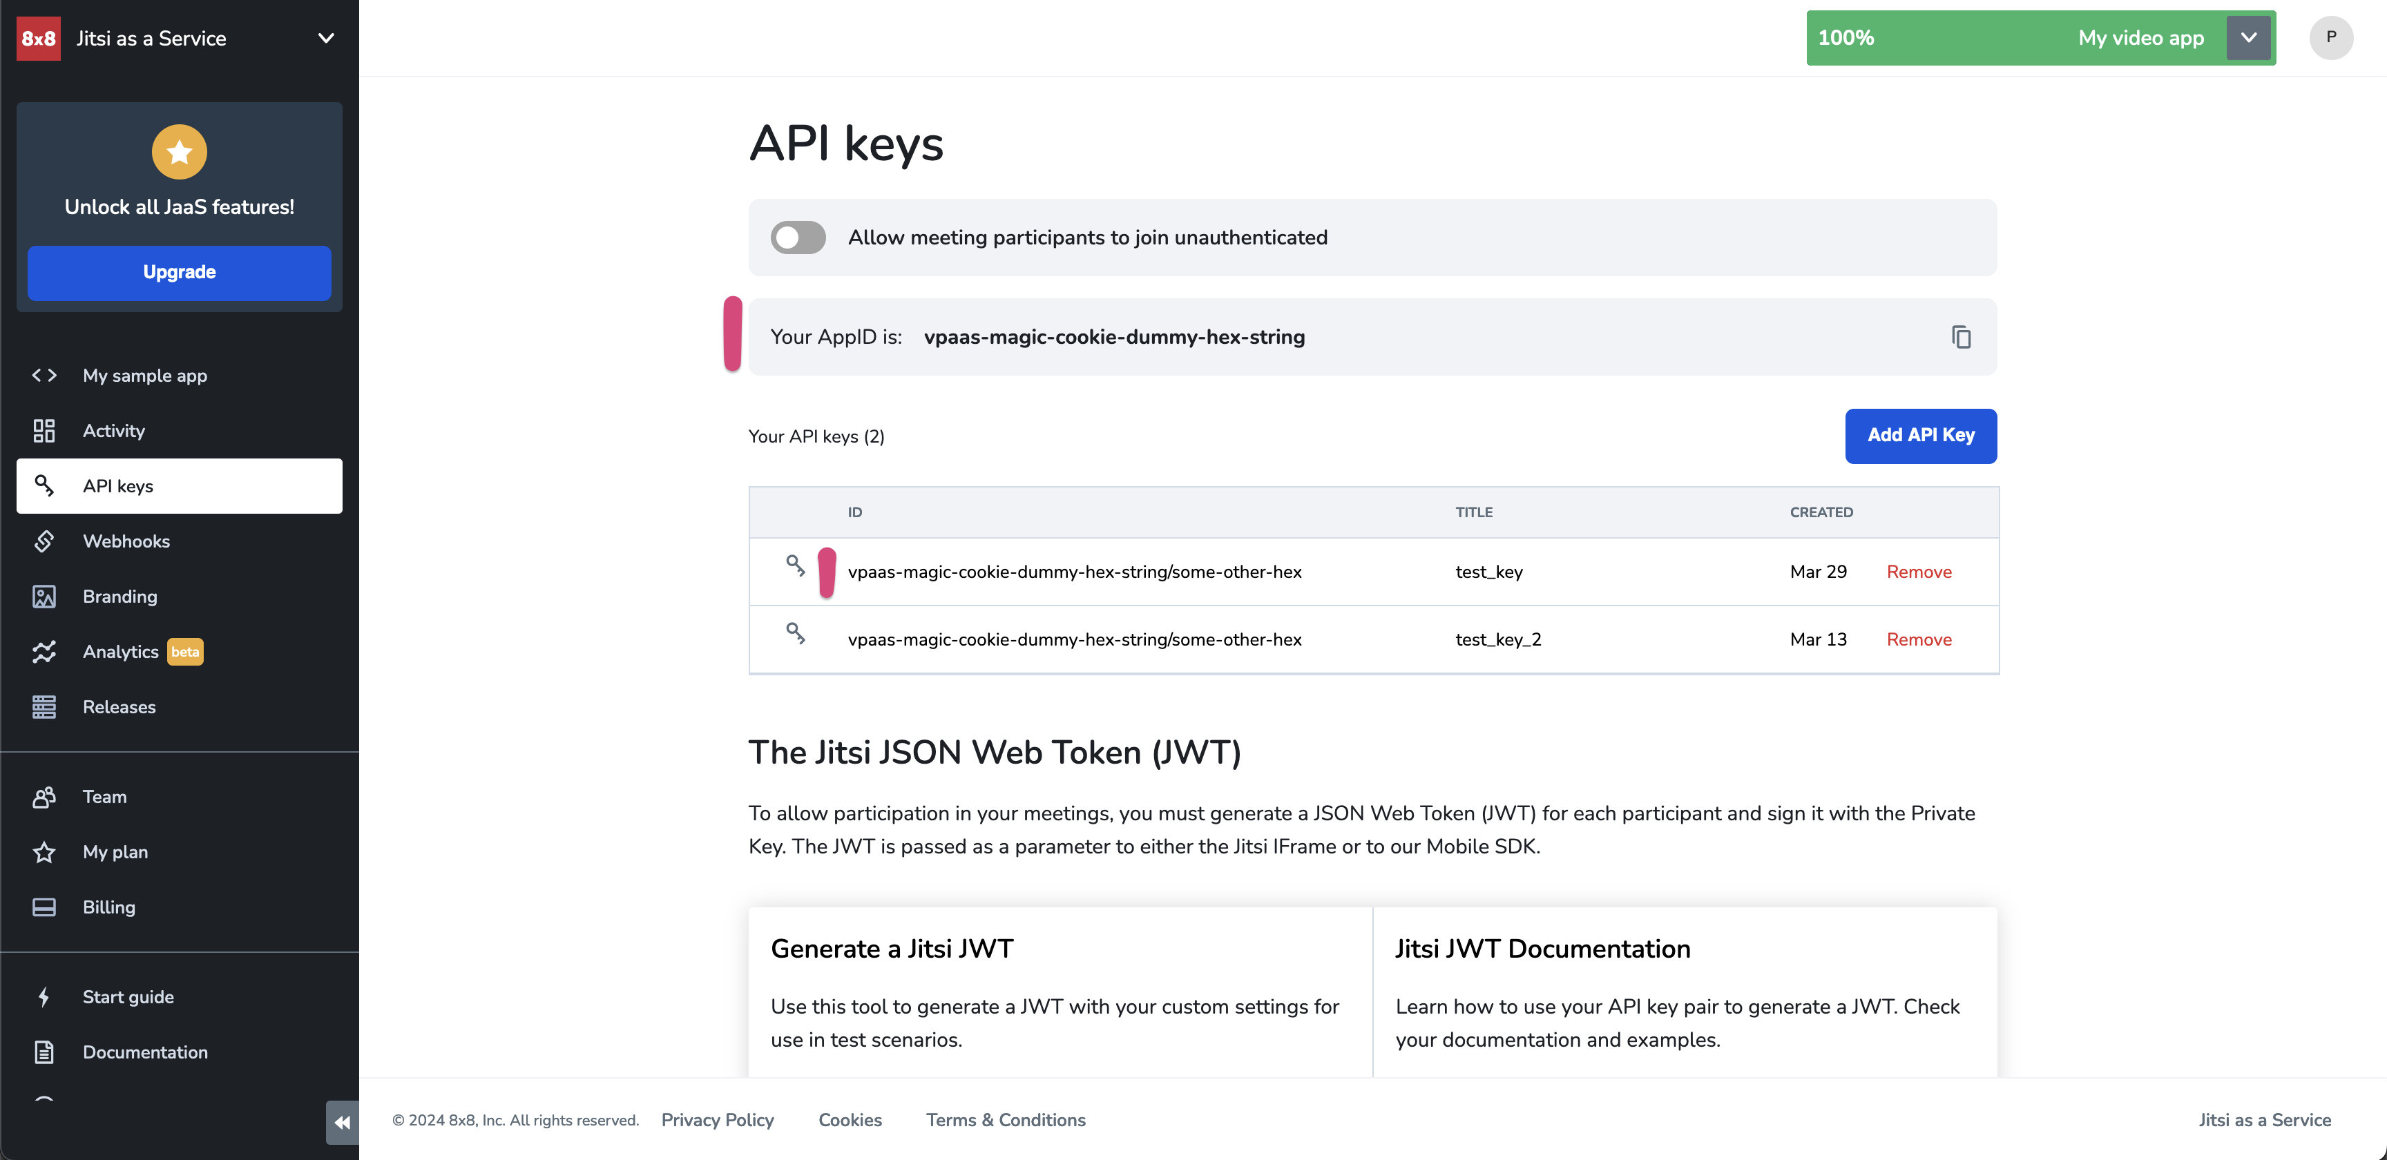Click the Billing card icon
Viewport: 2387px width, 1160px height.
[44, 907]
